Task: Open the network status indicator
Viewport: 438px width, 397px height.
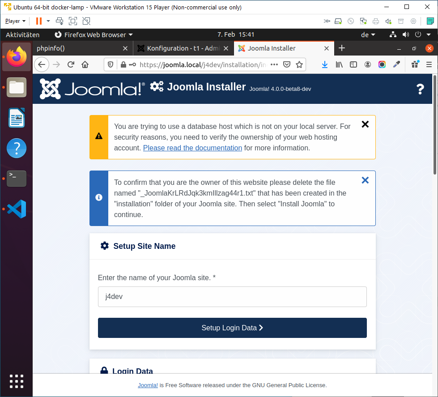Action: 393,34
